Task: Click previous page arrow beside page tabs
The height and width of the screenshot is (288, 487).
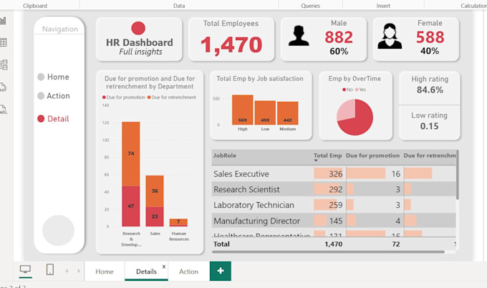Action: click(x=67, y=272)
